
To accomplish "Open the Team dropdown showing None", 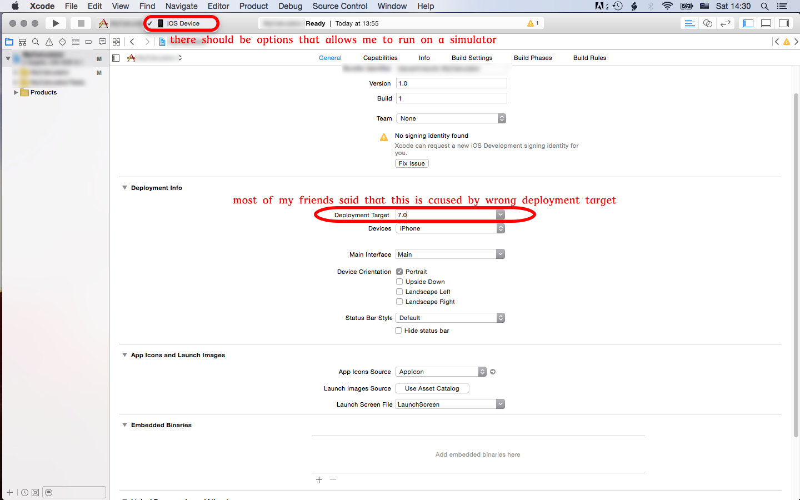I will tap(451, 118).
